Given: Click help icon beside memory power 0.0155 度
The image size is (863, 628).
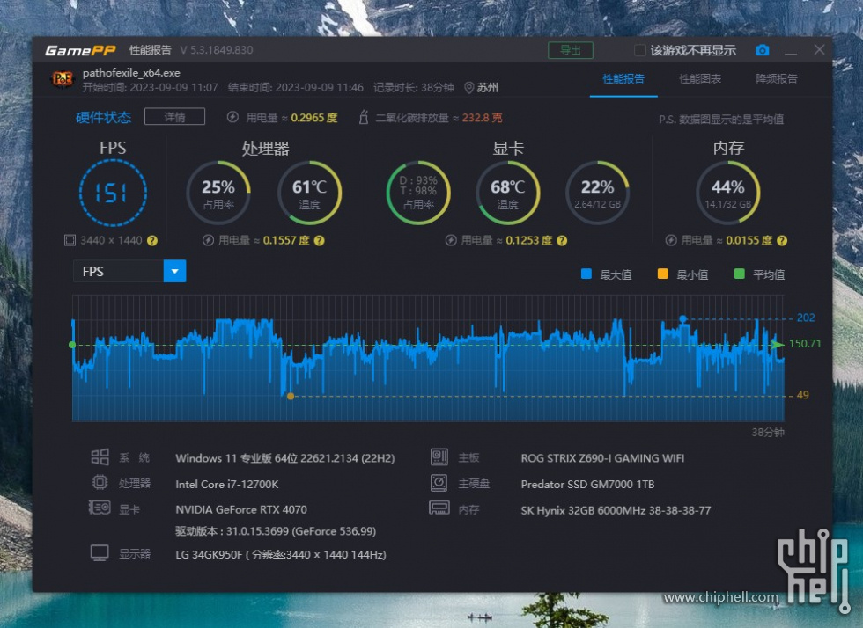Looking at the screenshot, I should (x=782, y=241).
